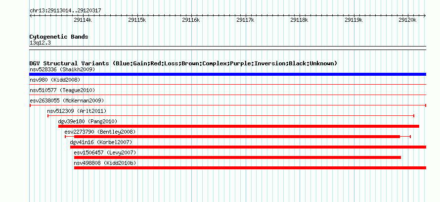The height and width of the screenshot is (202, 440).
Task: Click the nsv980 (Kidd2008) label
Action: (55, 80)
